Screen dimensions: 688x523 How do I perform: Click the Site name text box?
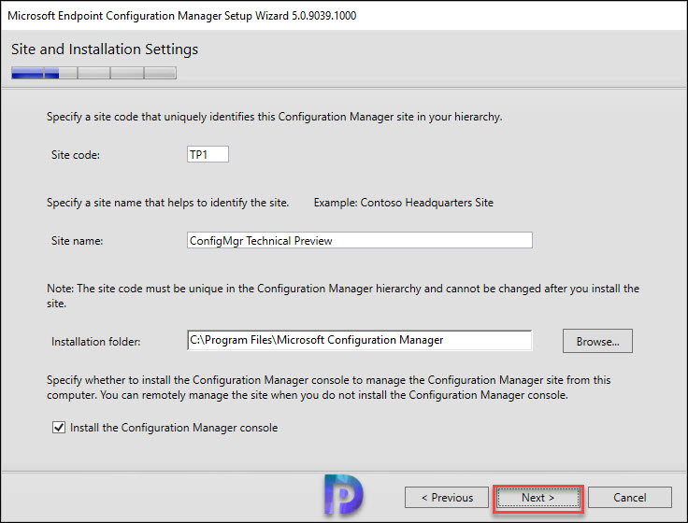pyautogui.click(x=359, y=240)
